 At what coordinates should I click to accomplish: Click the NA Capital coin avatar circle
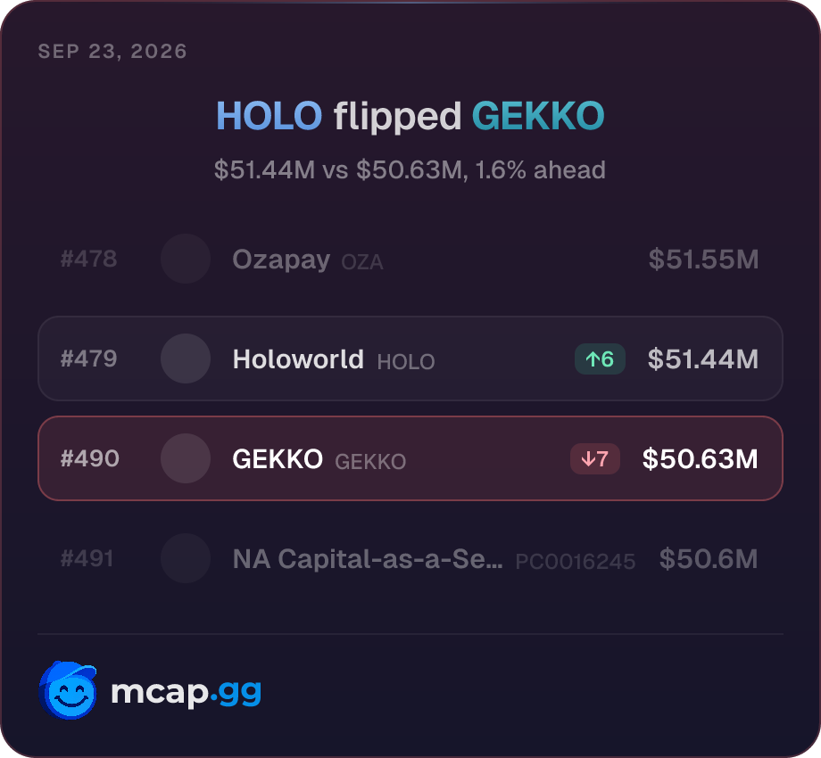tap(186, 558)
